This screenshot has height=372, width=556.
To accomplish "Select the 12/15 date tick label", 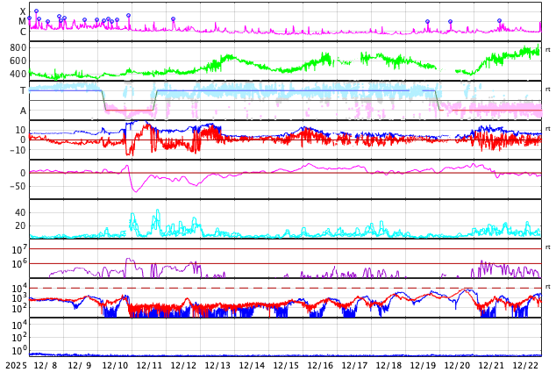I will tap(287, 365).
